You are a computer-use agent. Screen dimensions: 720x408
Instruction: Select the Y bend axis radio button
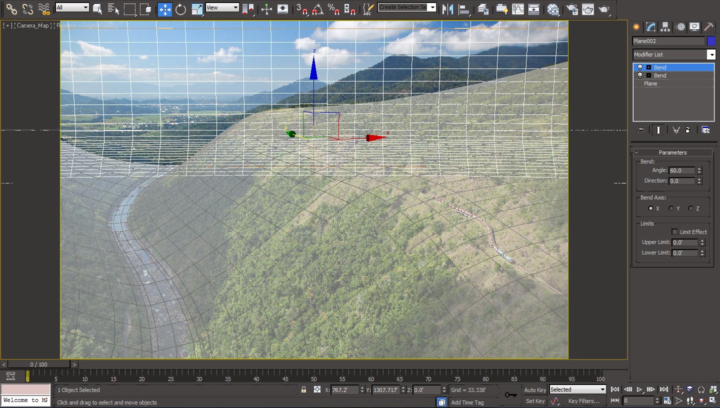tap(671, 208)
